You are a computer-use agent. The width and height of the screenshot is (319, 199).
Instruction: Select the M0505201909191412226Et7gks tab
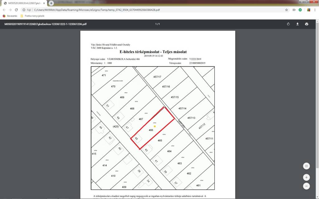(x=24, y=3)
